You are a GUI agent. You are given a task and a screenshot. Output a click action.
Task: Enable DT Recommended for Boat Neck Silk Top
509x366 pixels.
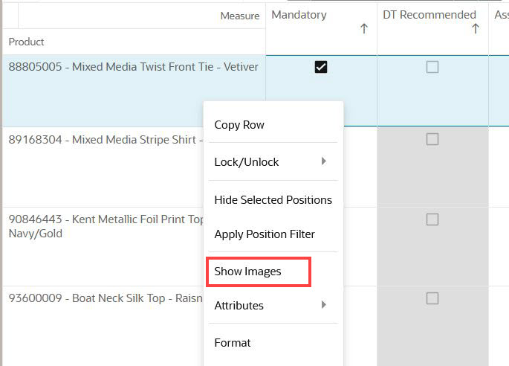click(x=432, y=298)
